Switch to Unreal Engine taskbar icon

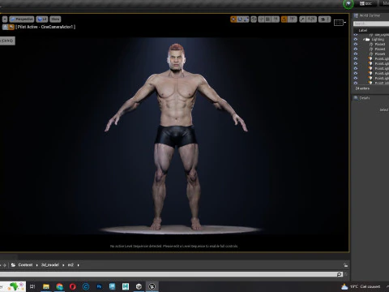[152, 286]
